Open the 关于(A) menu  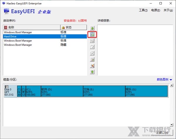168,10
